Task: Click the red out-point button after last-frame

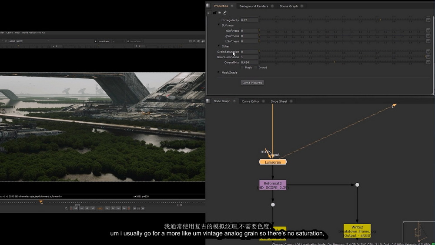Action: pos(129,208)
